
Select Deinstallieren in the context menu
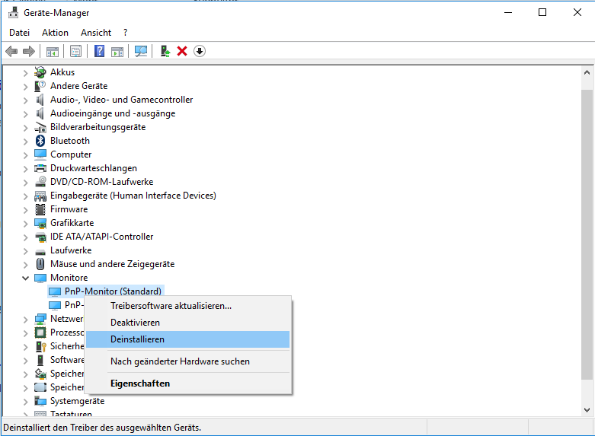[188, 339]
